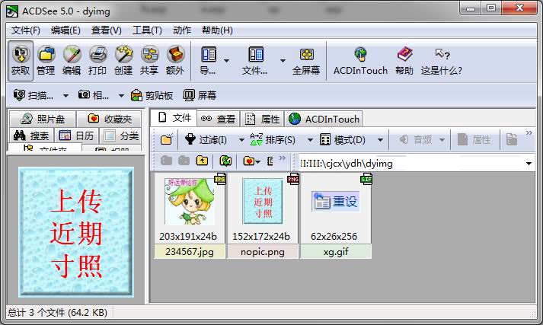Switch to the 文件 tab
543x325 pixels.
[174, 118]
